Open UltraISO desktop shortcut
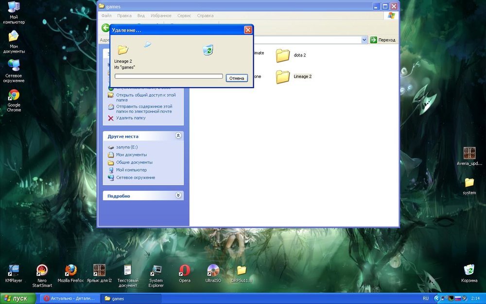Screen dimensions: 486x304 (x=213, y=270)
